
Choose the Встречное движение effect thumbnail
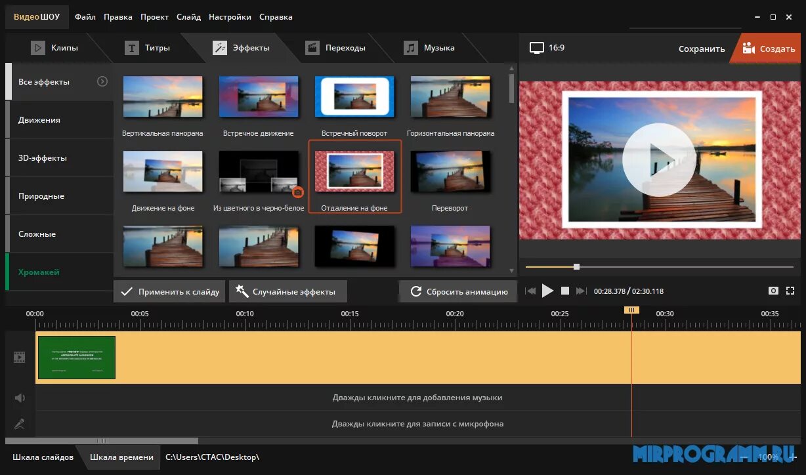coord(259,97)
